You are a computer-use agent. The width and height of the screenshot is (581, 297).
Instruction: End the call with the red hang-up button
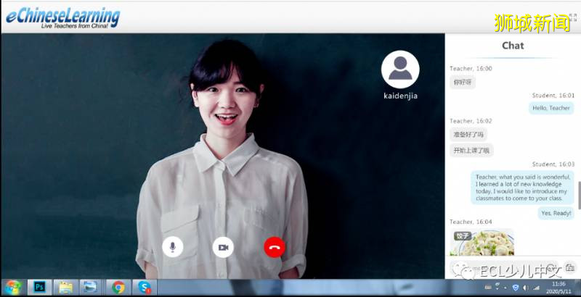[275, 247]
